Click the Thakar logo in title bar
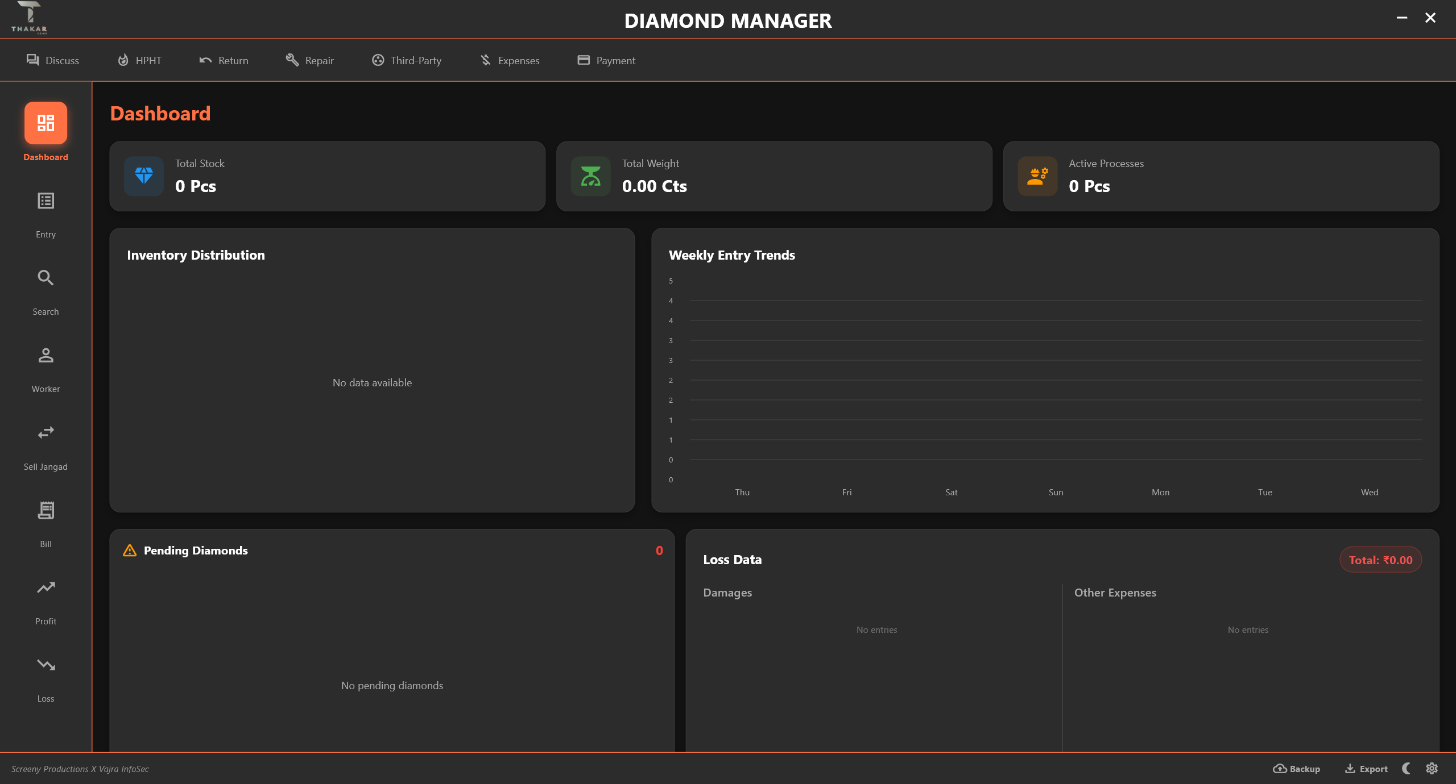The height and width of the screenshot is (784, 1456). [x=29, y=18]
